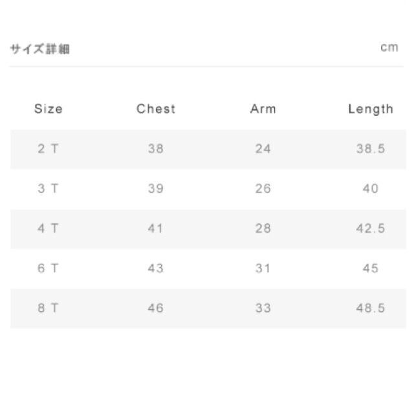Click the サイズ詳細 heading
The image size is (414, 414).
(40, 50)
